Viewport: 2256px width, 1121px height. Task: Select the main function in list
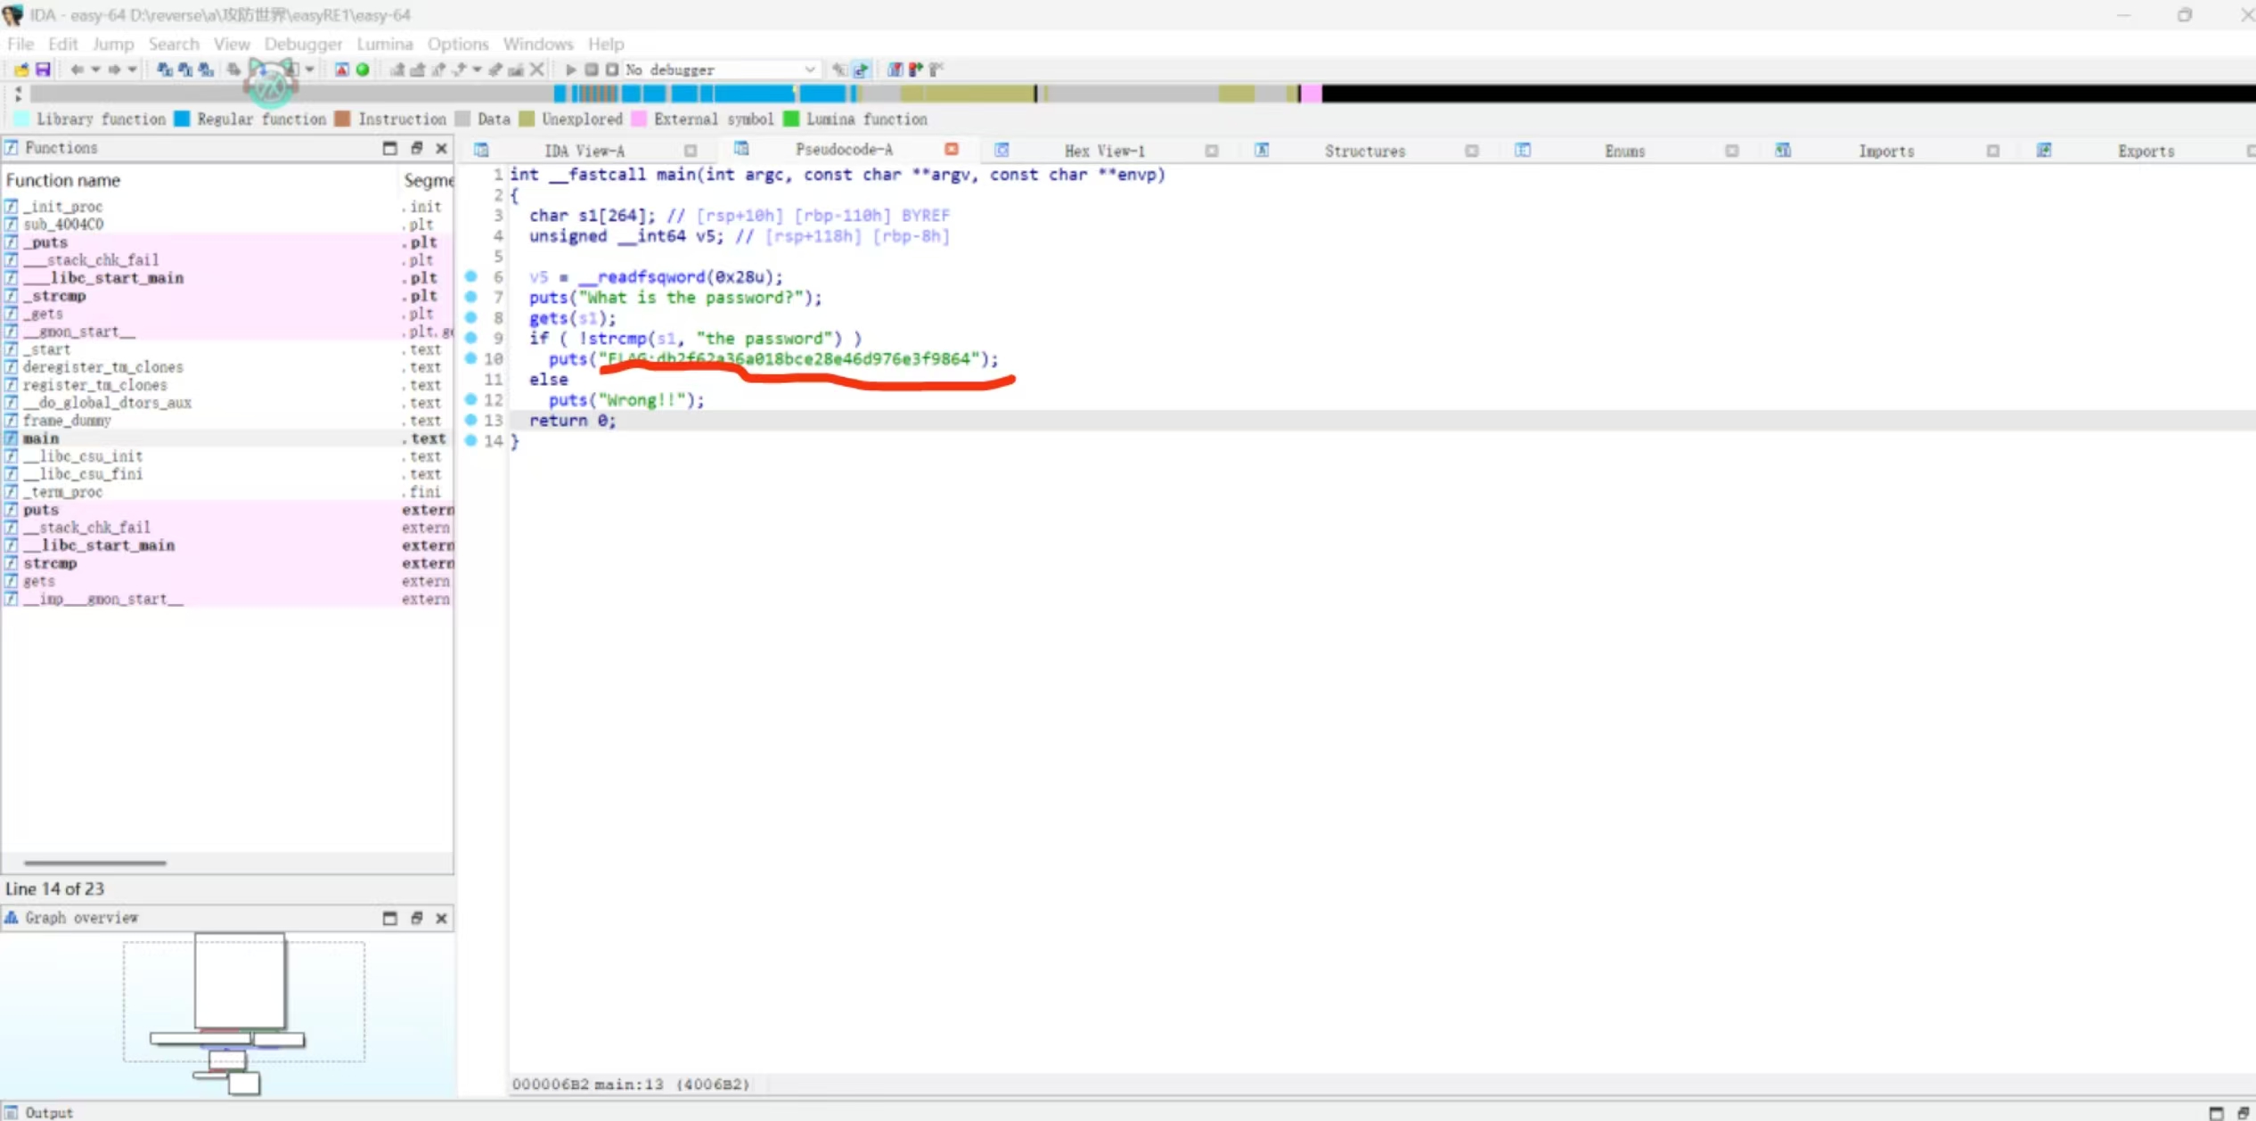tap(41, 438)
